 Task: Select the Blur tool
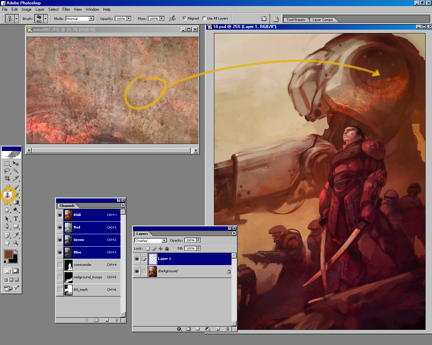[7, 210]
